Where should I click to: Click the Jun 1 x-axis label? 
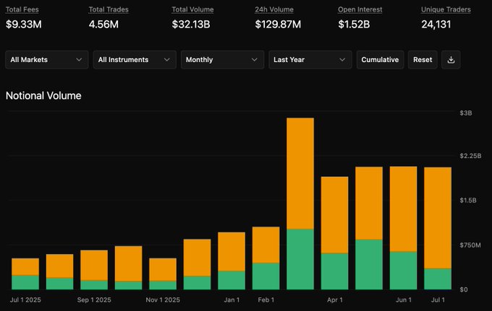(x=404, y=299)
